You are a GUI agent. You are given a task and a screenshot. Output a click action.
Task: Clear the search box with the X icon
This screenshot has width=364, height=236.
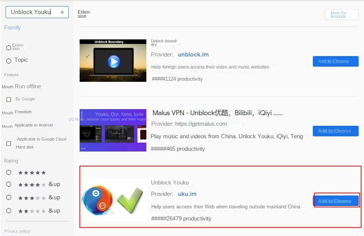pos(62,12)
